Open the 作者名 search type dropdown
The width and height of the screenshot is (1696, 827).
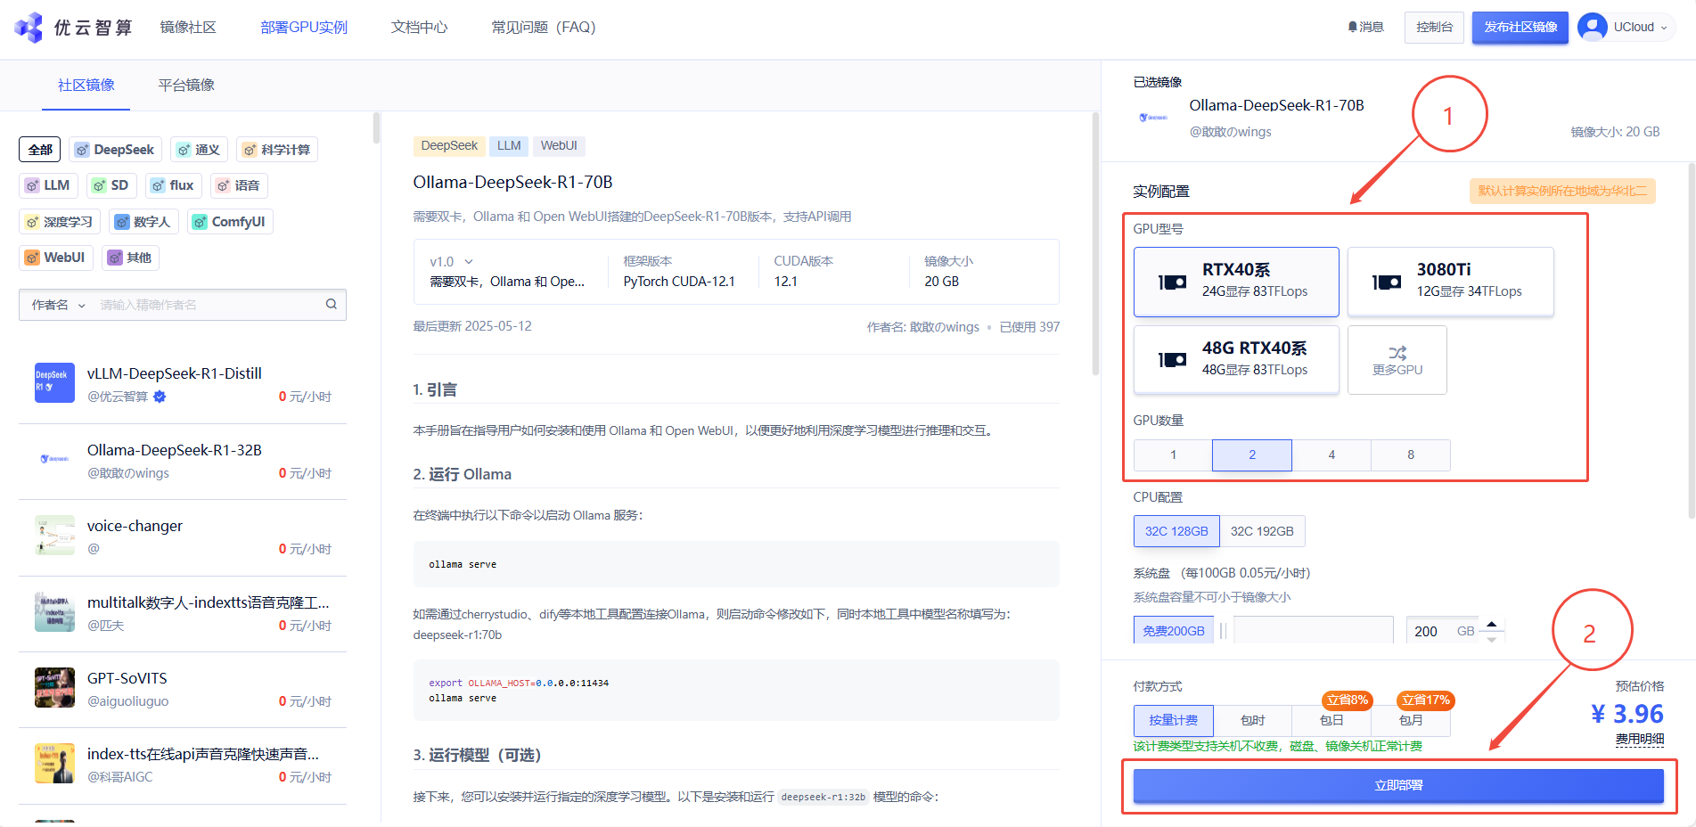59,305
